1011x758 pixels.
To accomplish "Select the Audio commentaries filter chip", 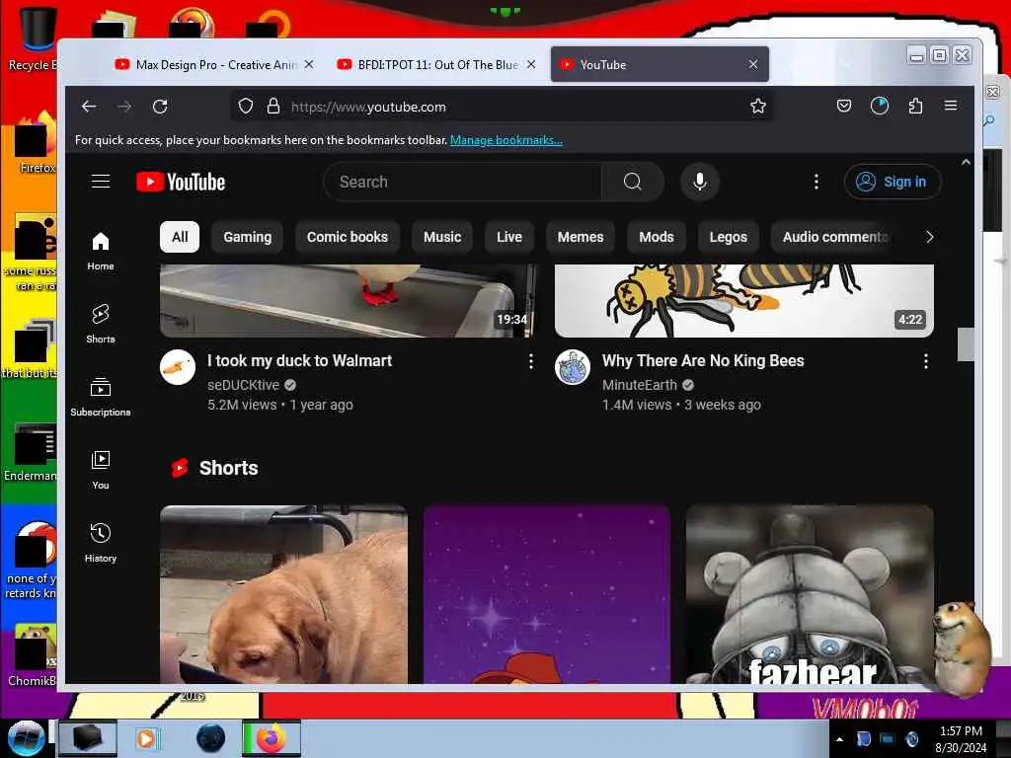I will pos(833,237).
